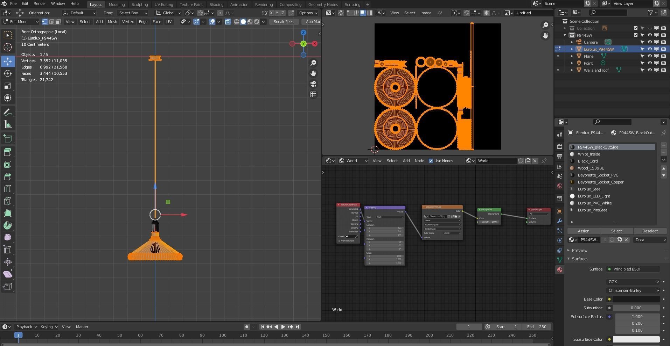The image size is (670, 346).
Task: Open the Base Color swatch
Action: pos(636,299)
